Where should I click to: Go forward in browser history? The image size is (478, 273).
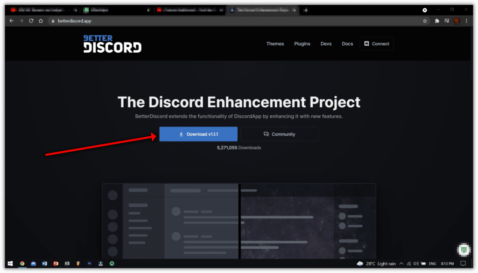[21, 21]
